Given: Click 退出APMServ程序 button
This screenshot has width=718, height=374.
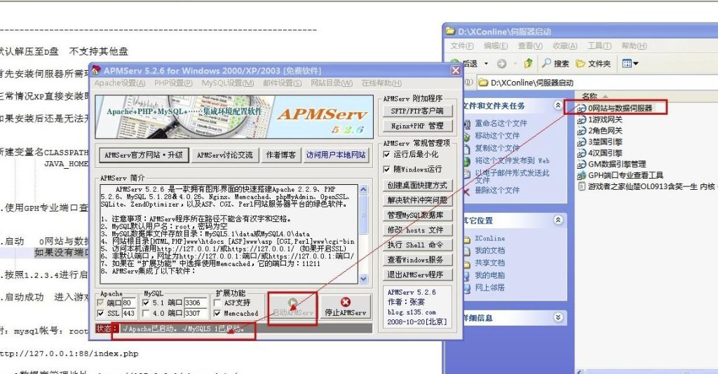Looking at the screenshot, I should pos(417,275).
